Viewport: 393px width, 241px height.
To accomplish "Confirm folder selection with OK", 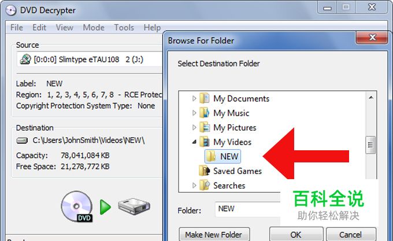I will [x=296, y=235].
